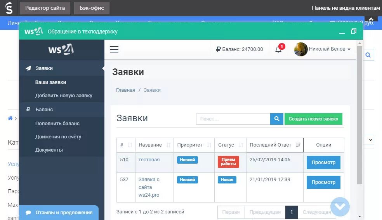The height and width of the screenshot is (220, 382).
Task: Restore the support panel window icon
Action: [354, 31]
